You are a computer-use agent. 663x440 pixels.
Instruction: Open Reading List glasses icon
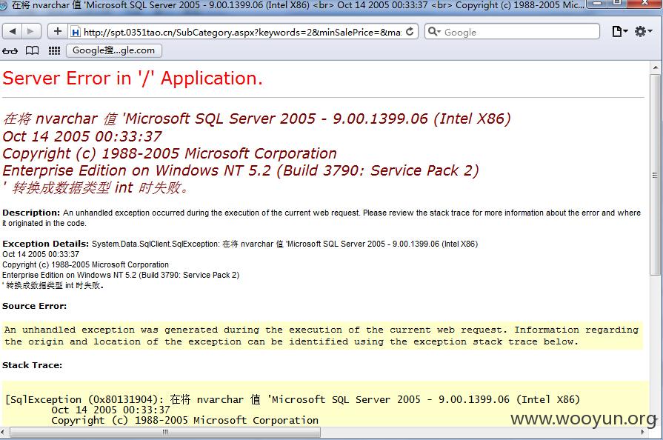pyautogui.click(x=10, y=50)
